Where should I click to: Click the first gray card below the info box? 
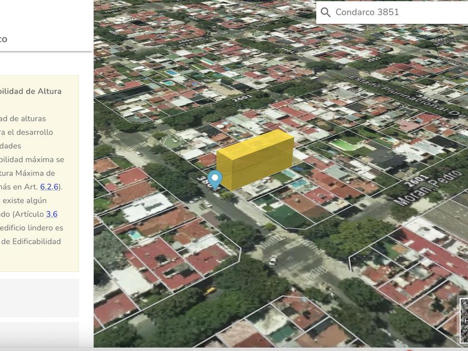tap(39, 298)
